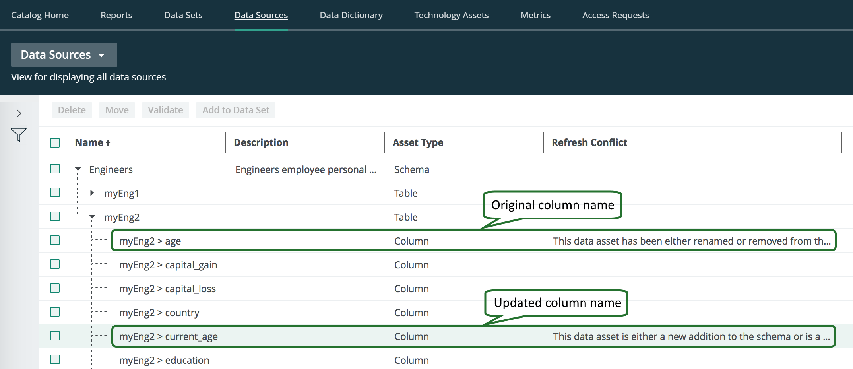Collapse the Engineers schema tree node

pos(78,169)
